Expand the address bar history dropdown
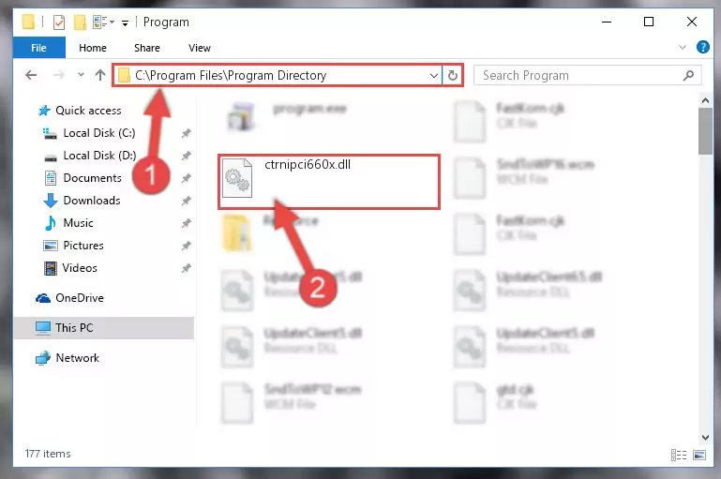 click(x=433, y=75)
